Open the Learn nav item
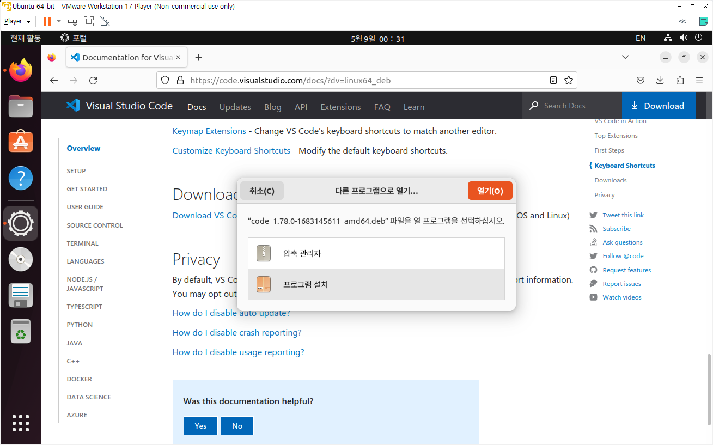 click(414, 107)
